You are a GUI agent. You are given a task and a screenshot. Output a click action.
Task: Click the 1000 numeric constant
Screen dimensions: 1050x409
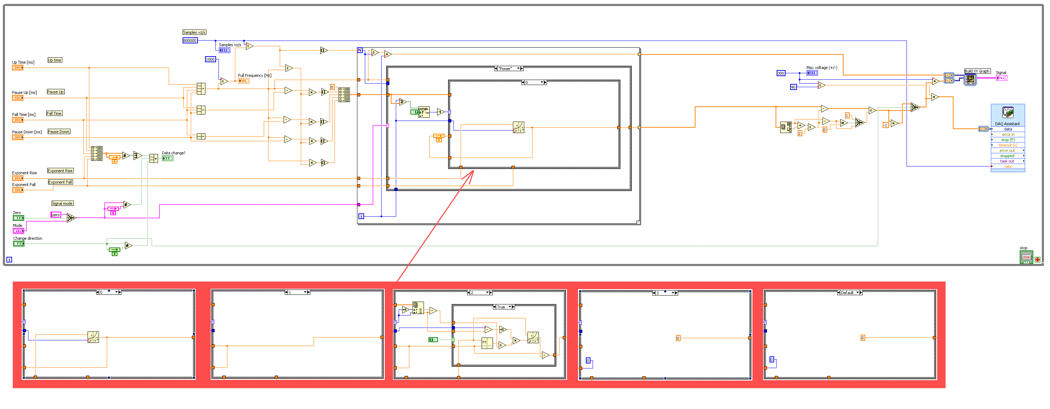210,59
